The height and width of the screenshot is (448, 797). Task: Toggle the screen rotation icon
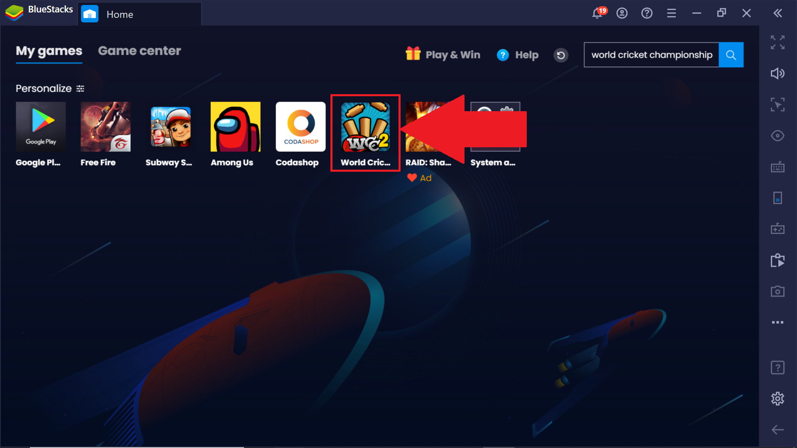(777, 197)
